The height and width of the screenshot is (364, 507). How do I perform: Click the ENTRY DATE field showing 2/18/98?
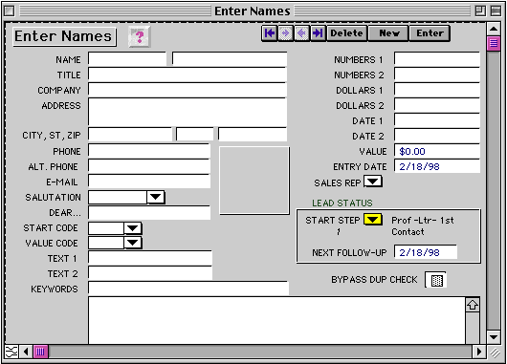[x=437, y=166]
